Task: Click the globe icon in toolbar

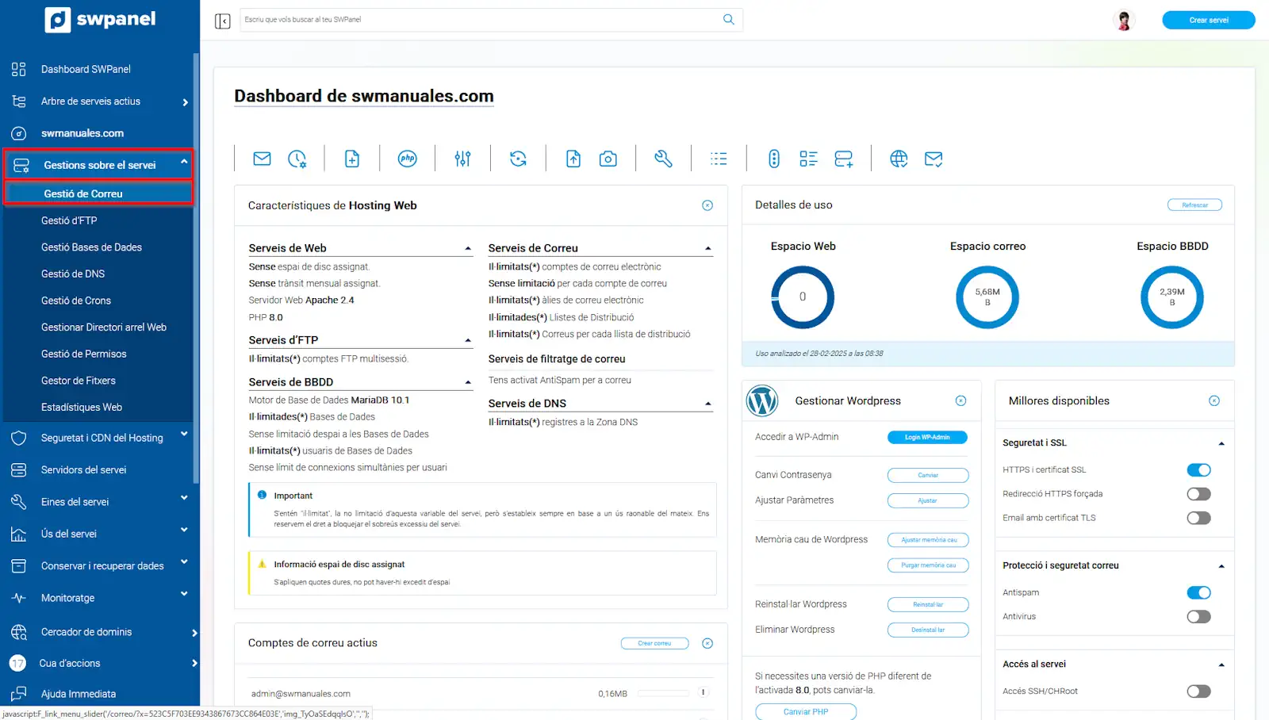Action: 898,159
